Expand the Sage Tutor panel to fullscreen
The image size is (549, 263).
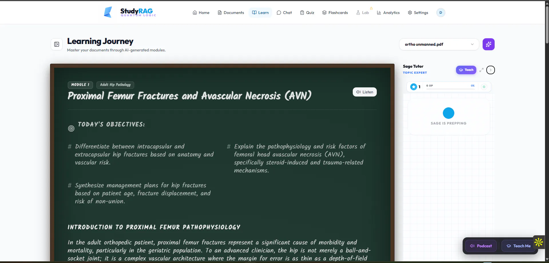pyautogui.click(x=481, y=70)
